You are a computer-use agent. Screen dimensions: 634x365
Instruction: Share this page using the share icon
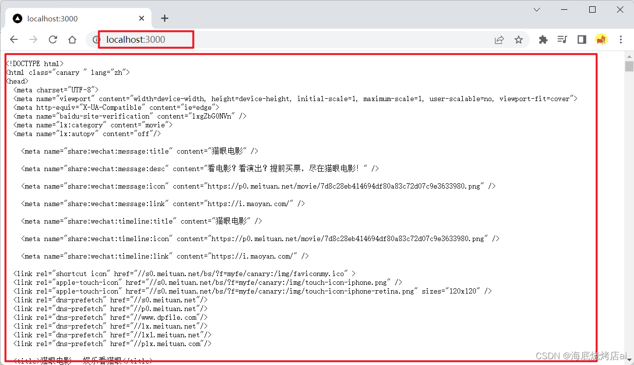click(x=499, y=40)
